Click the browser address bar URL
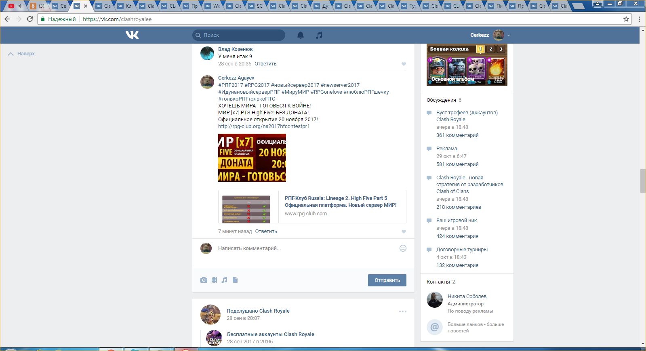The height and width of the screenshot is (351, 646). coord(117,19)
